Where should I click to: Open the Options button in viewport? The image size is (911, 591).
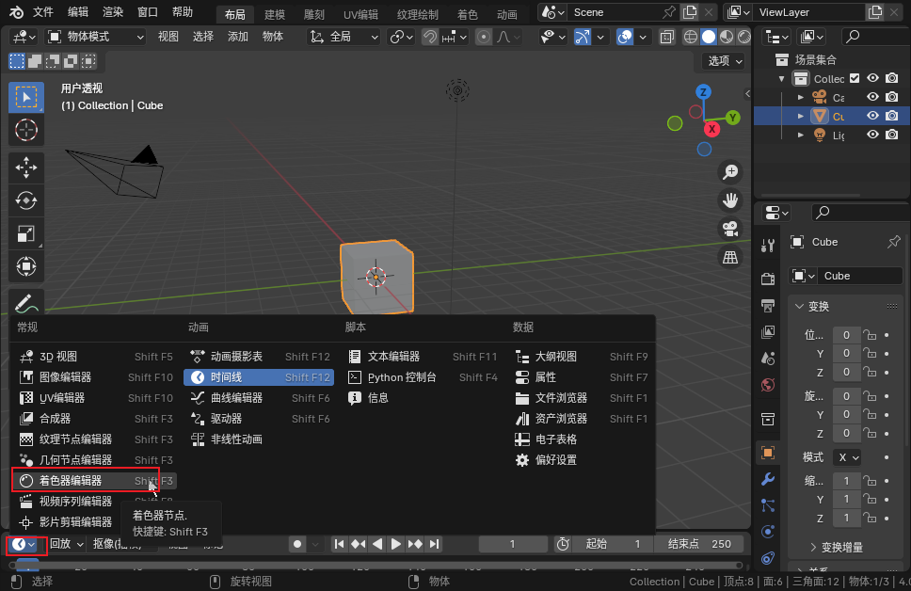[724, 60]
